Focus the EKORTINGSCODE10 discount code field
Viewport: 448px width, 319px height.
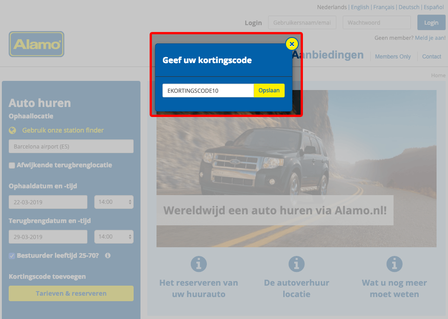point(208,90)
